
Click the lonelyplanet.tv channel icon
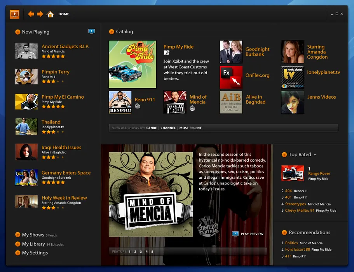coord(292,77)
